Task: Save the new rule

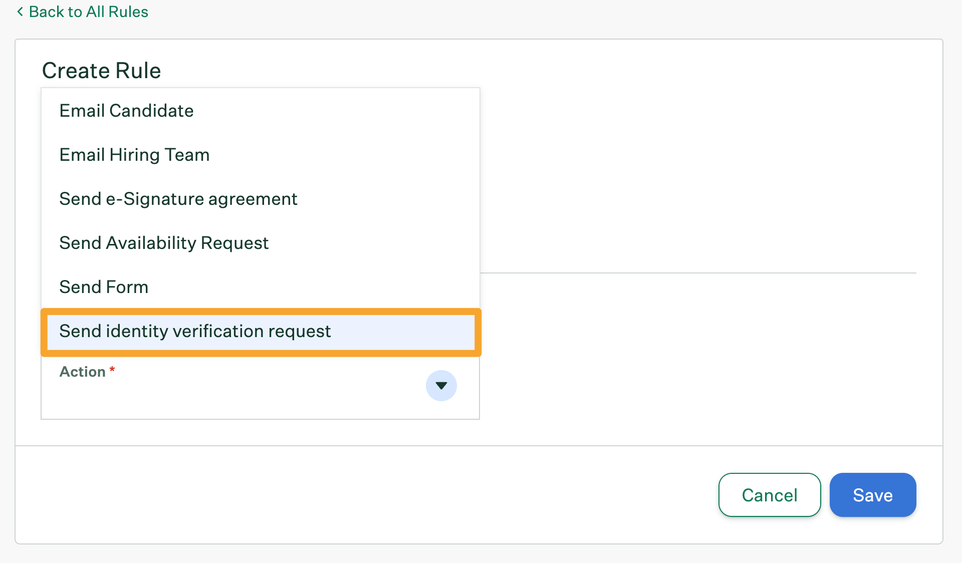Action: [872, 495]
